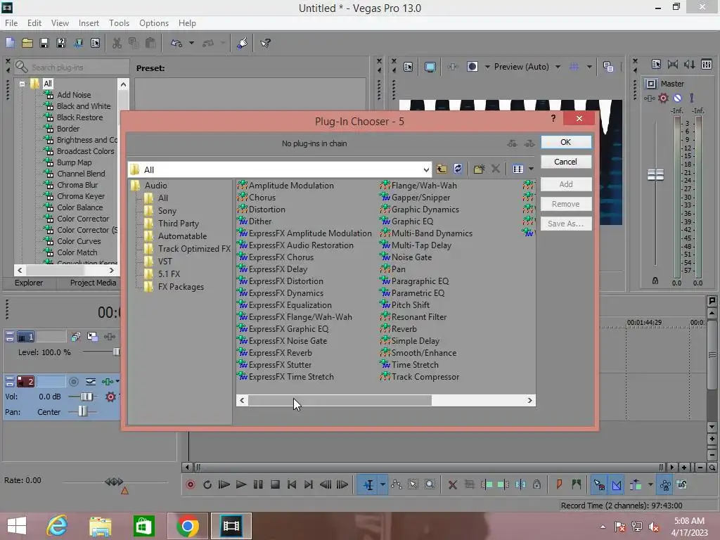Adjust the track 2 Pan slider
This screenshot has width=720, height=540.
point(82,411)
